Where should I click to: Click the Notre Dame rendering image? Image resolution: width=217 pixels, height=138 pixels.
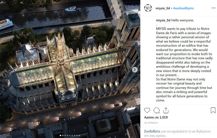pyautogui.click(x=70, y=69)
